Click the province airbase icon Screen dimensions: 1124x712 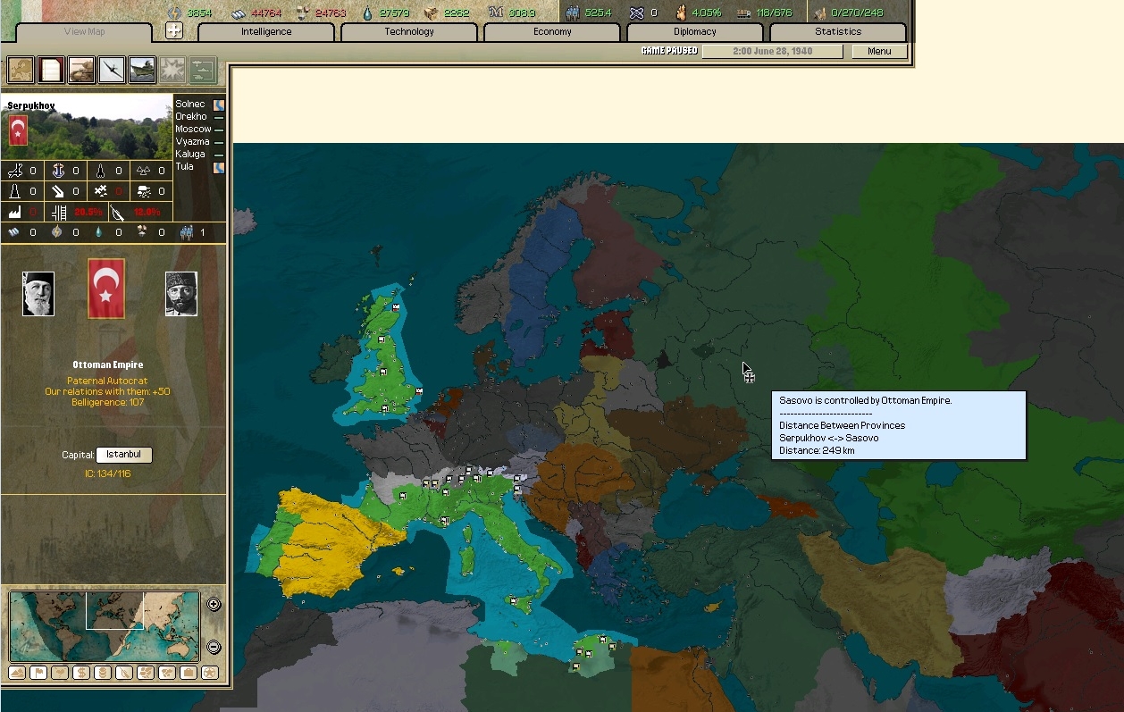coord(15,171)
